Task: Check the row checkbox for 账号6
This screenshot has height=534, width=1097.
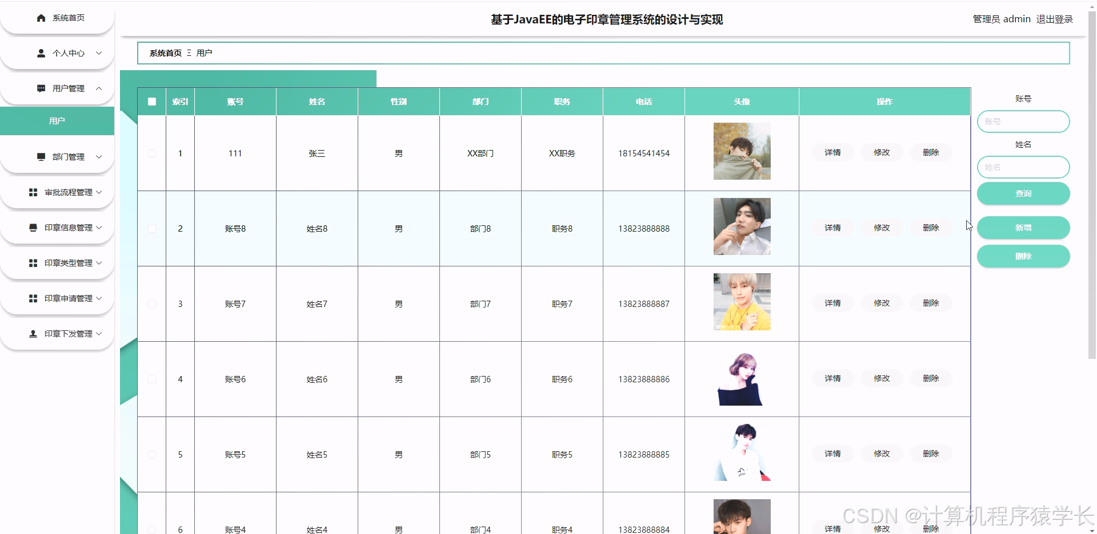Action: pos(152,379)
